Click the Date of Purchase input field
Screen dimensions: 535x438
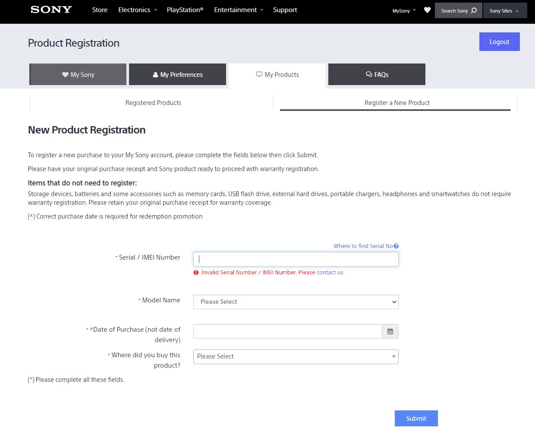288,331
